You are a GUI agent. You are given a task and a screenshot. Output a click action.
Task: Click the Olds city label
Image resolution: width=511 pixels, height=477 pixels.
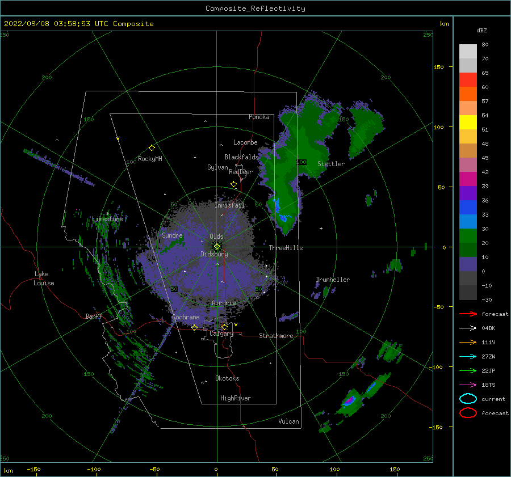(x=216, y=237)
